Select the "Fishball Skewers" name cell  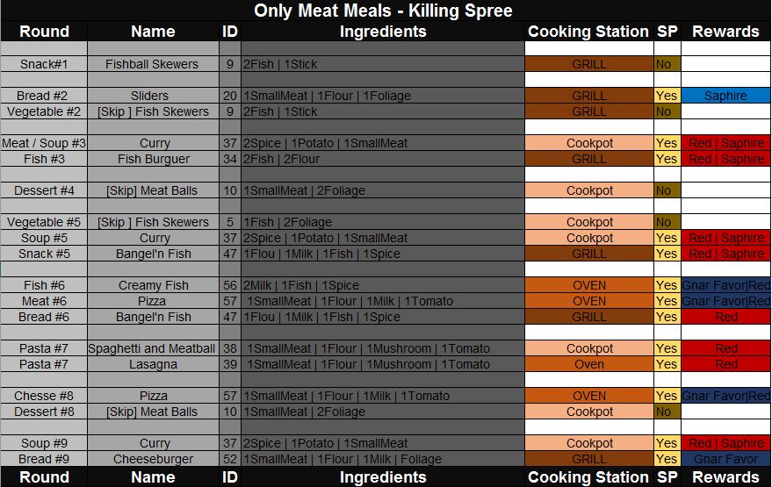[152, 64]
